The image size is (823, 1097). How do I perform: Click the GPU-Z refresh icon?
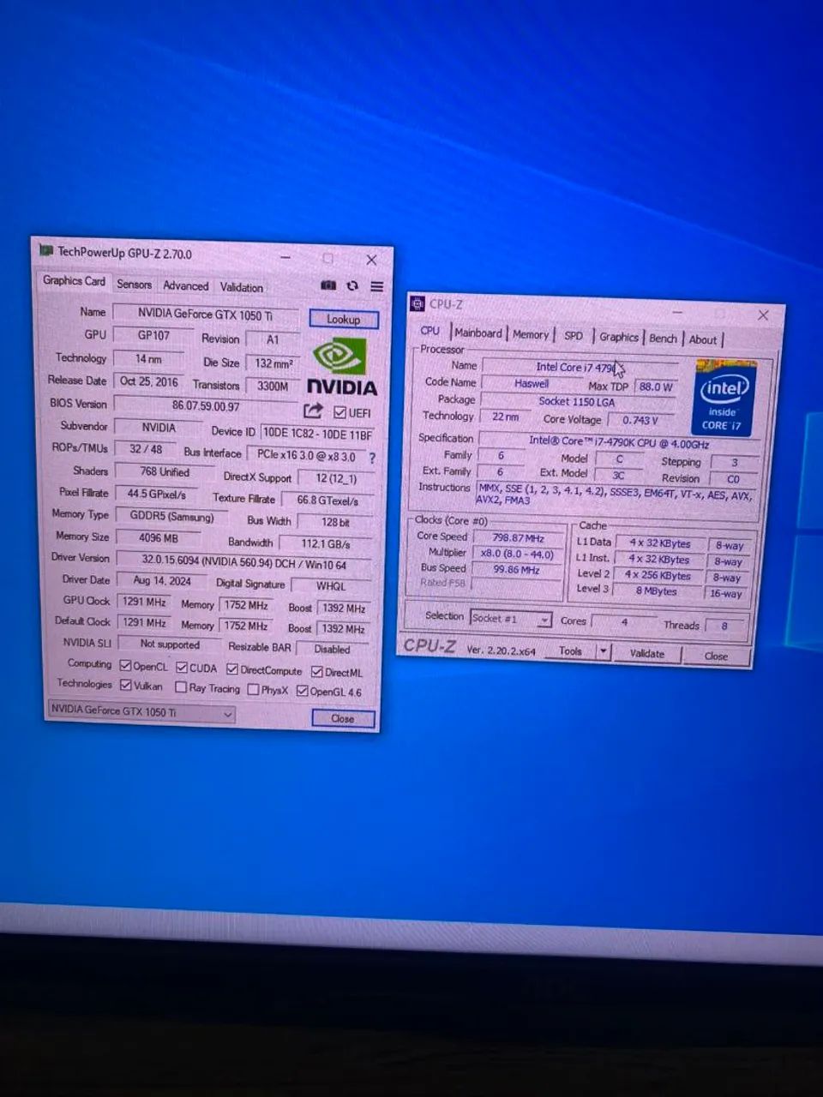point(352,286)
